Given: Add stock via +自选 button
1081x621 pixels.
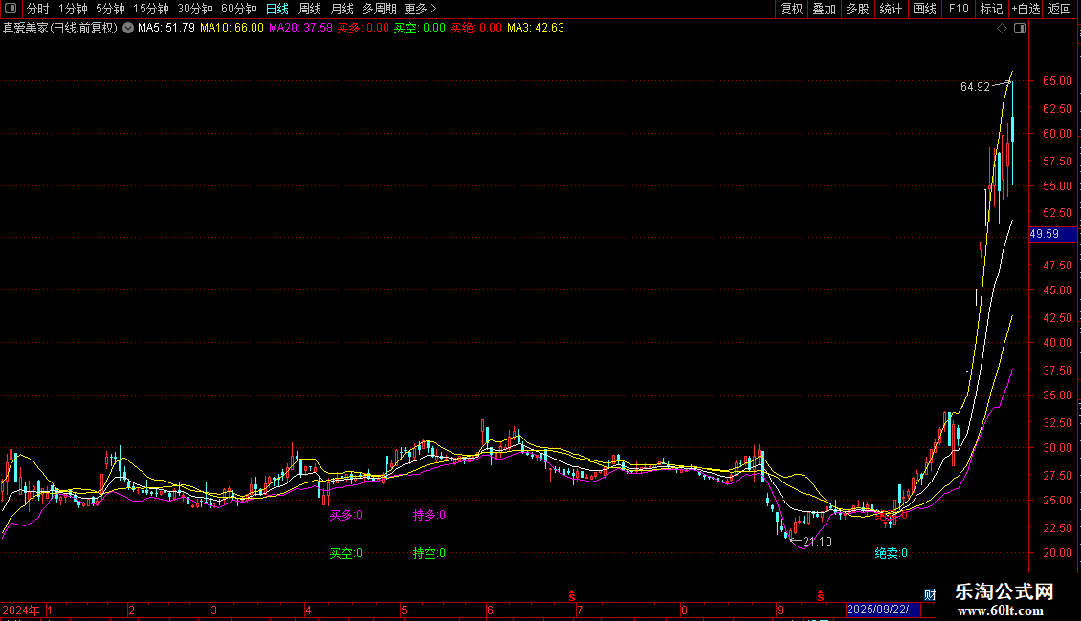Looking at the screenshot, I should 1026,9.
